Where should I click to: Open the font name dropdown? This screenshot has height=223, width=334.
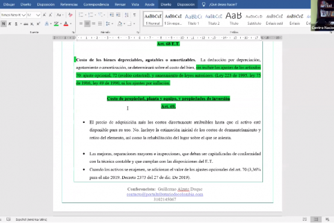coord(23,15)
